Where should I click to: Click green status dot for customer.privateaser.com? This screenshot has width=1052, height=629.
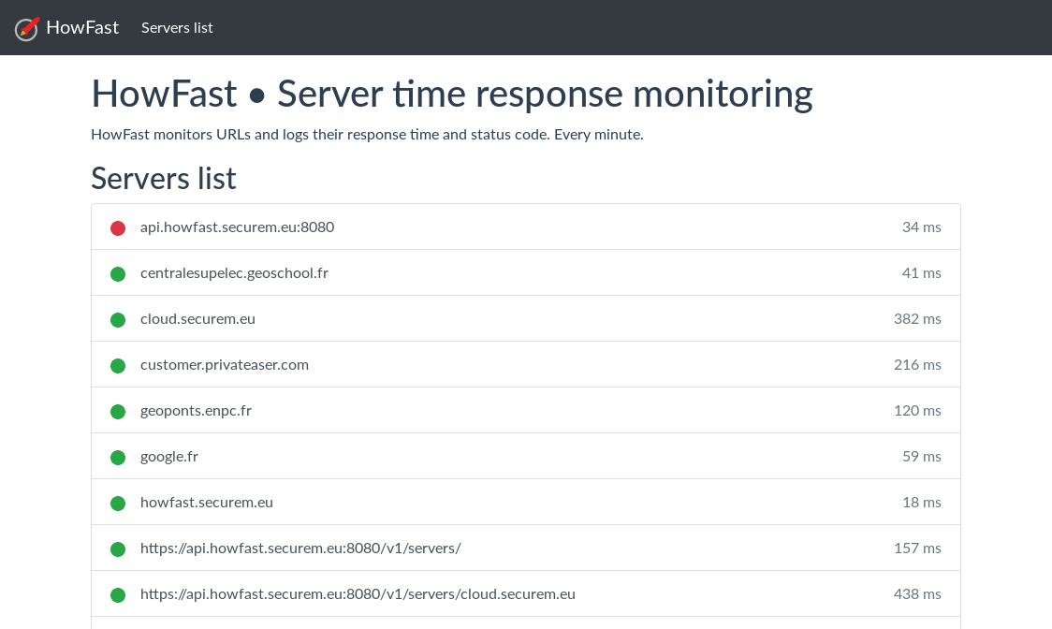tap(118, 366)
